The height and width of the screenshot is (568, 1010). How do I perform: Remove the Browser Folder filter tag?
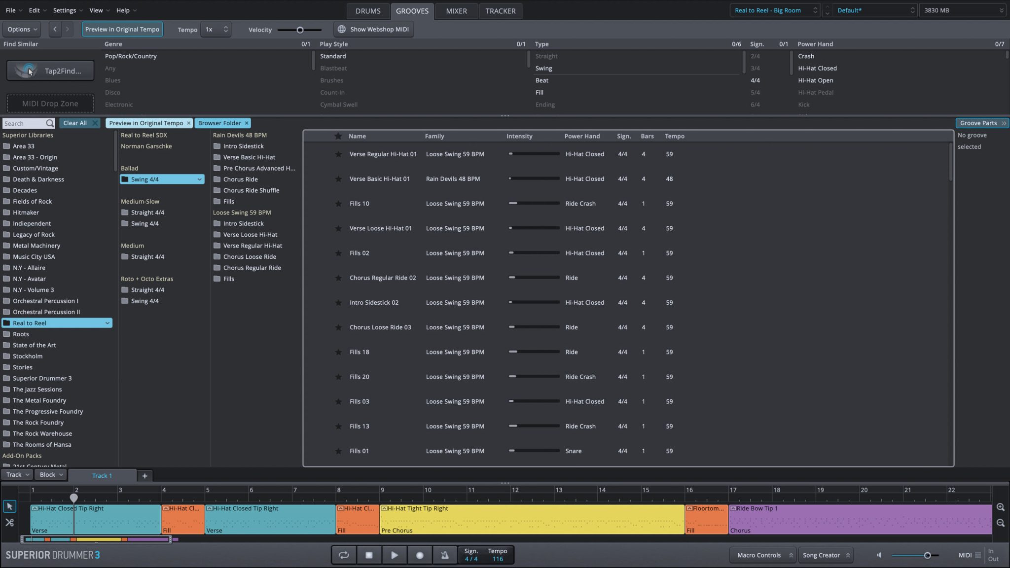[247, 123]
